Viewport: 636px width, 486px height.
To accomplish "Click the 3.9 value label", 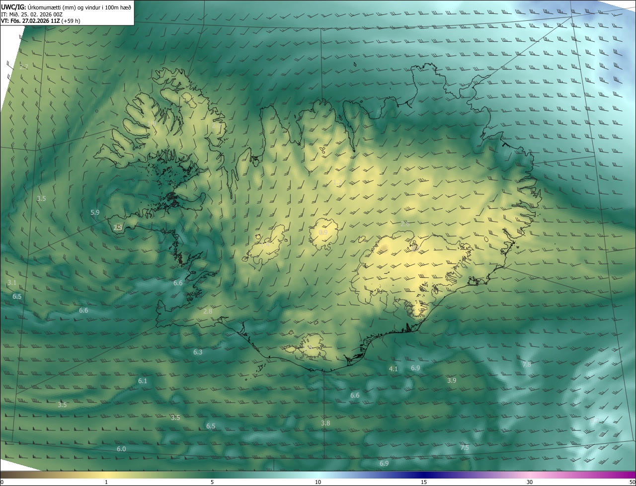I will 452,380.
